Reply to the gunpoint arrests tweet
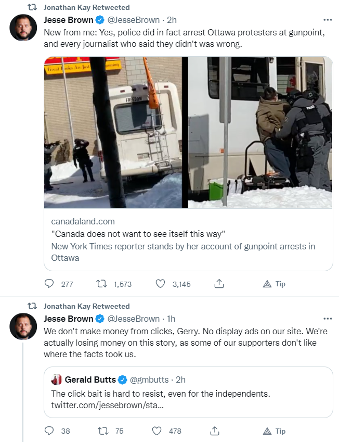The width and height of the screenshot is (339, 442). coord(49,284)
